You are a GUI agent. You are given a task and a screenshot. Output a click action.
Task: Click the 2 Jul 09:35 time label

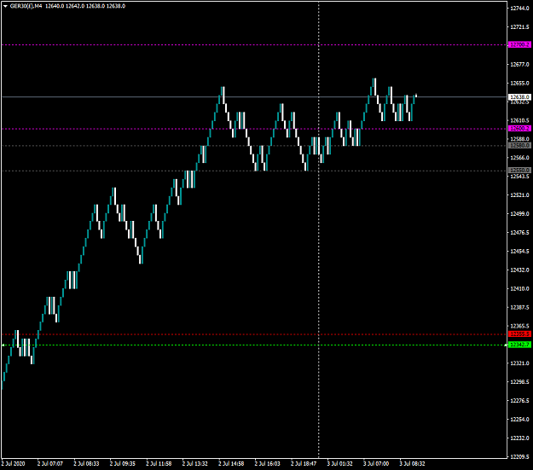123,463
